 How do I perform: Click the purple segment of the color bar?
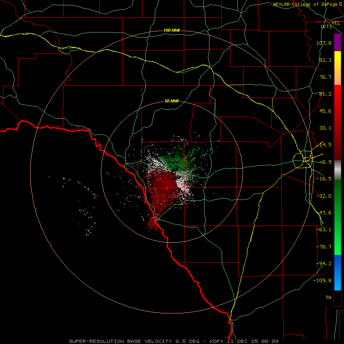(x=338, y=42)
